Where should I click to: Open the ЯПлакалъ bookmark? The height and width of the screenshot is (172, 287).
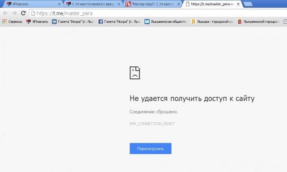click(37, 21)
